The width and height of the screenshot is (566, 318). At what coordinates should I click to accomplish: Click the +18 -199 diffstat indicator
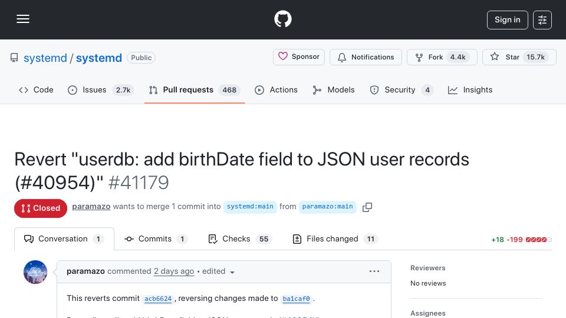click(x=521, y=240)
